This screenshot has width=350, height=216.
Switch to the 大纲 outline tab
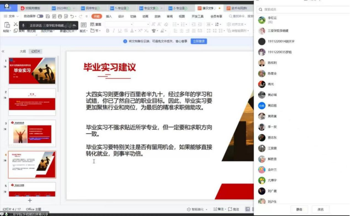23,51
